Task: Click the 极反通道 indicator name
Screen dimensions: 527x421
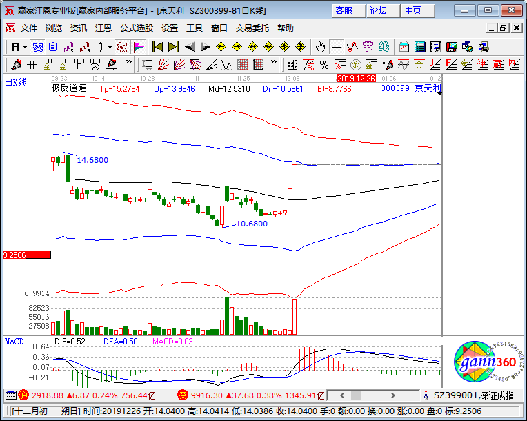Action: coord(69,88)
